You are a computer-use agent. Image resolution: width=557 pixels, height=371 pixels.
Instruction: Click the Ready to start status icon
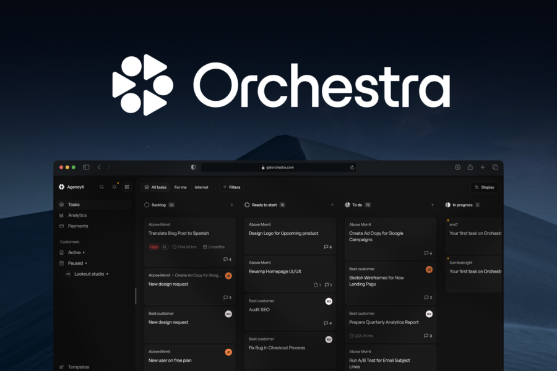coord(247,205)
